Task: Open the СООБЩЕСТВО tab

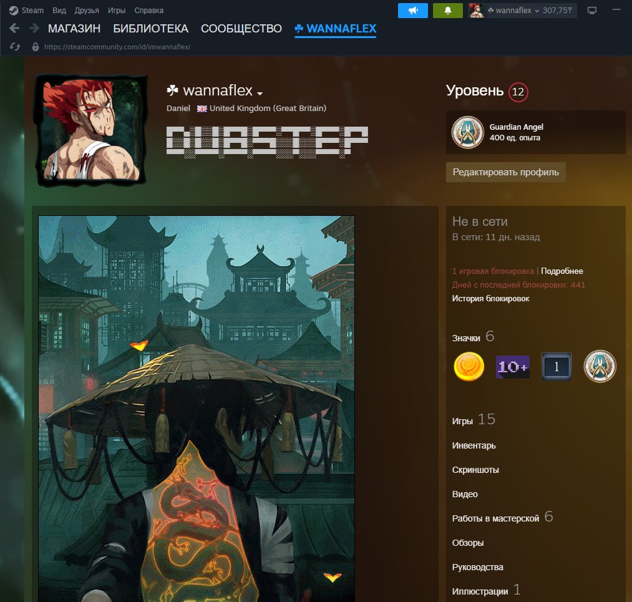Action: 241,29
